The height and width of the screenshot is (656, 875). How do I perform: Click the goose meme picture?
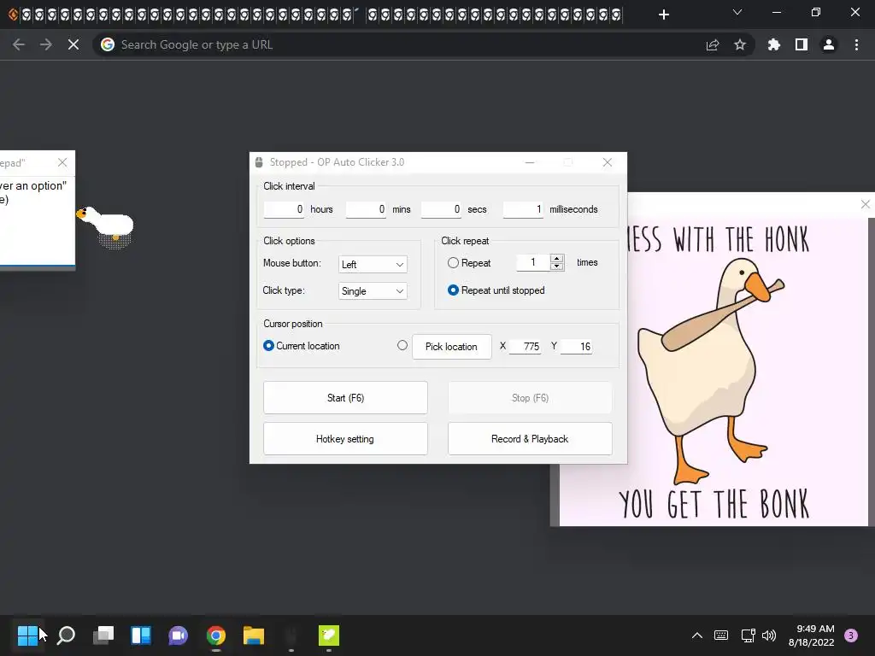point(714,372)
